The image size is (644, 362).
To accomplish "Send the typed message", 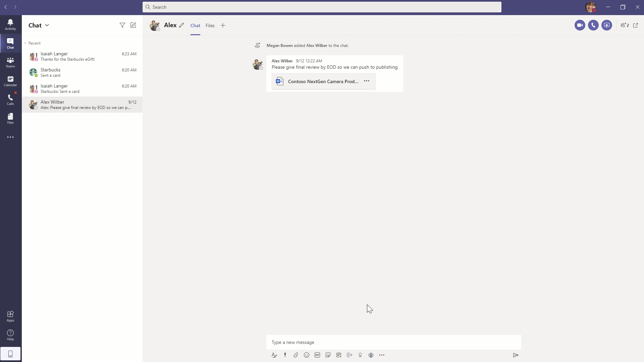I will tap(516, 355).
